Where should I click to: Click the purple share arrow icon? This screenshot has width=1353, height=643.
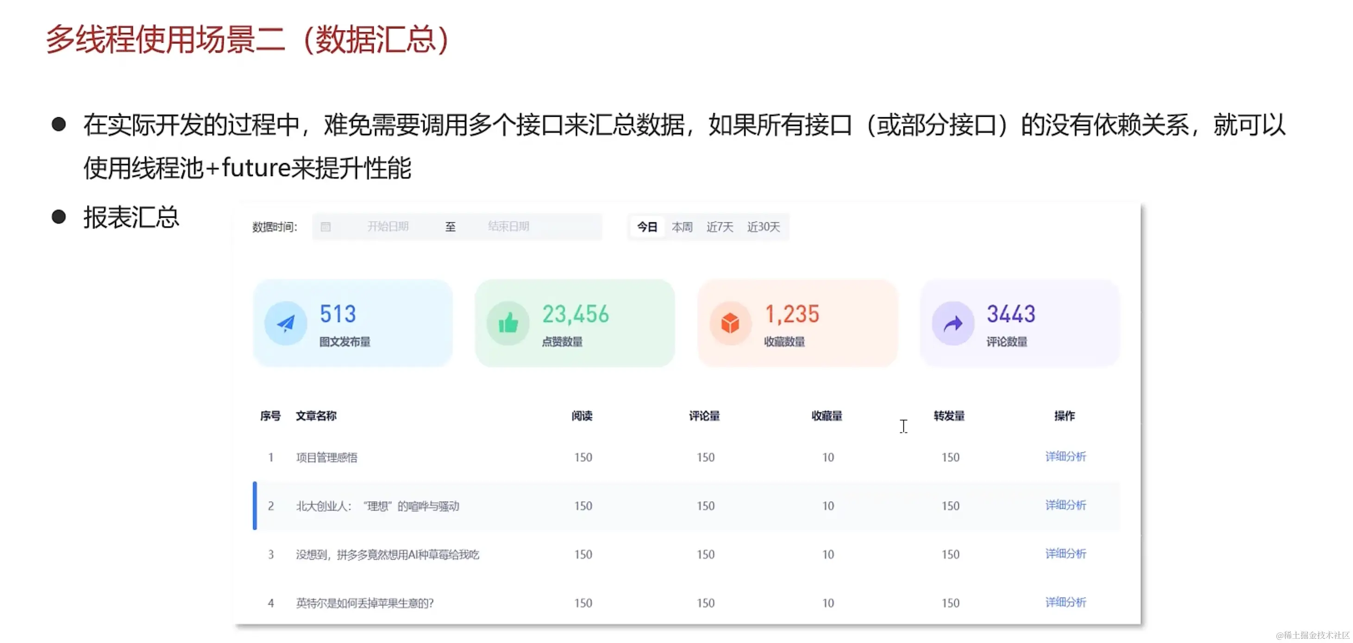(953, 323)
